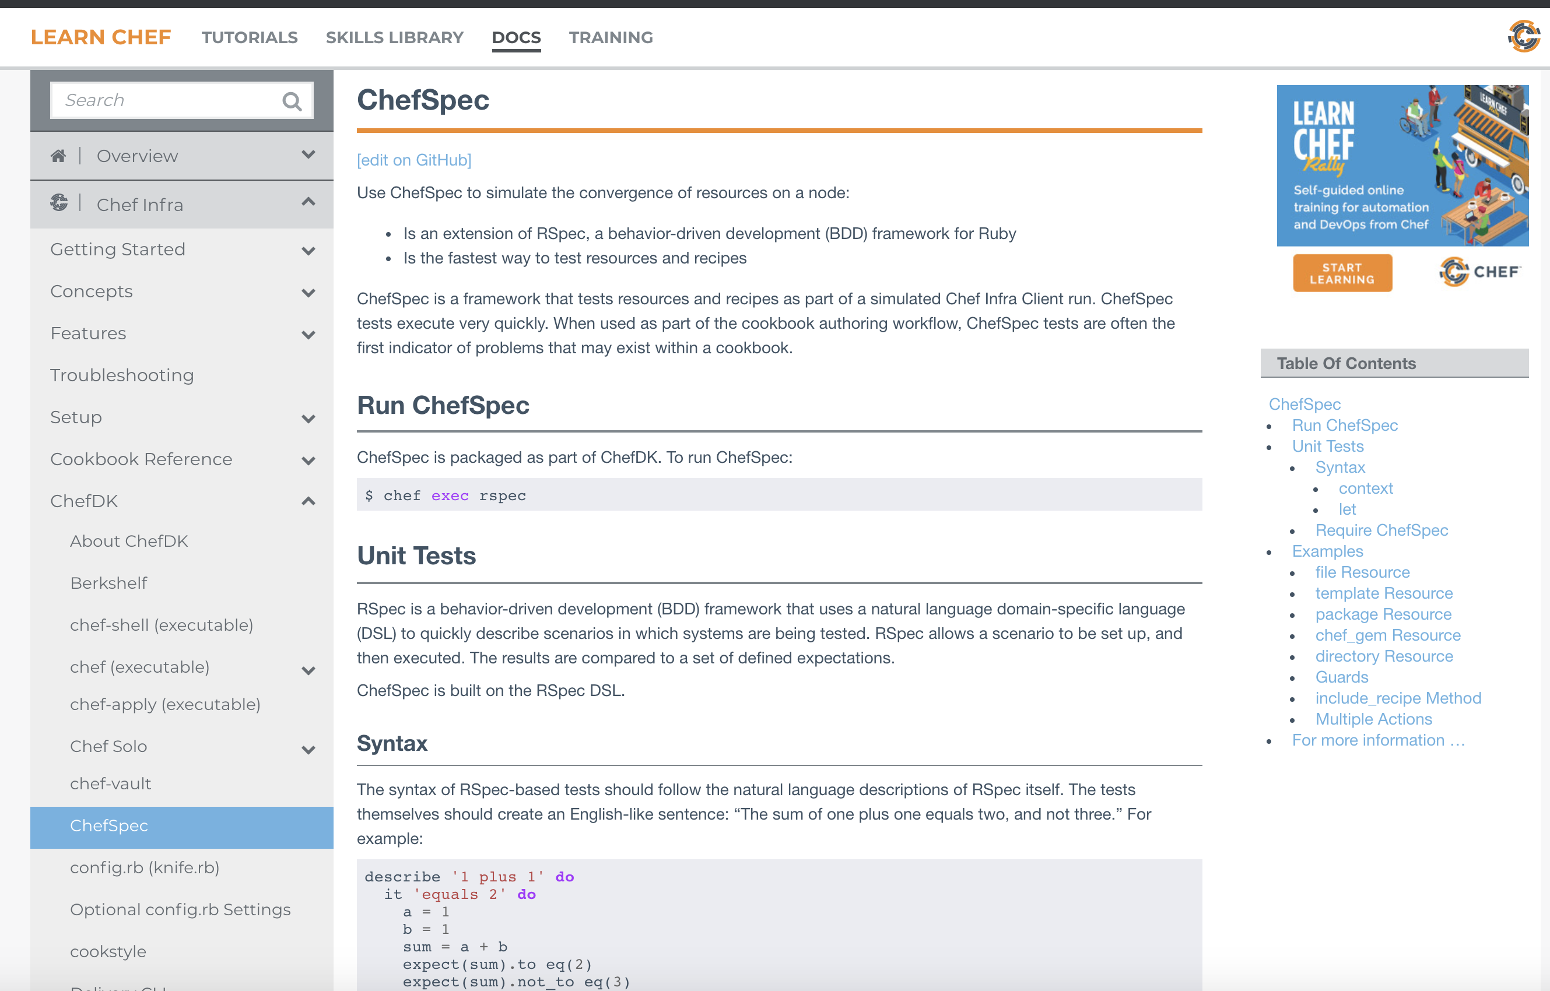Expand the Getting Started menu chevron
This screenshot has height=991, width=1550.
[x=308, y=251]
